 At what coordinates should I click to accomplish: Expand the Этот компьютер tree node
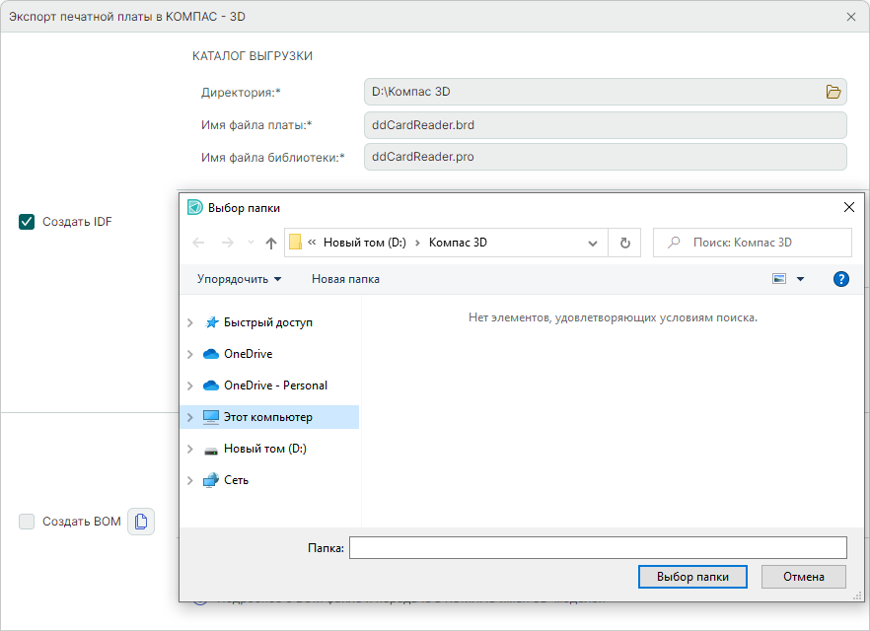point(190,417)
